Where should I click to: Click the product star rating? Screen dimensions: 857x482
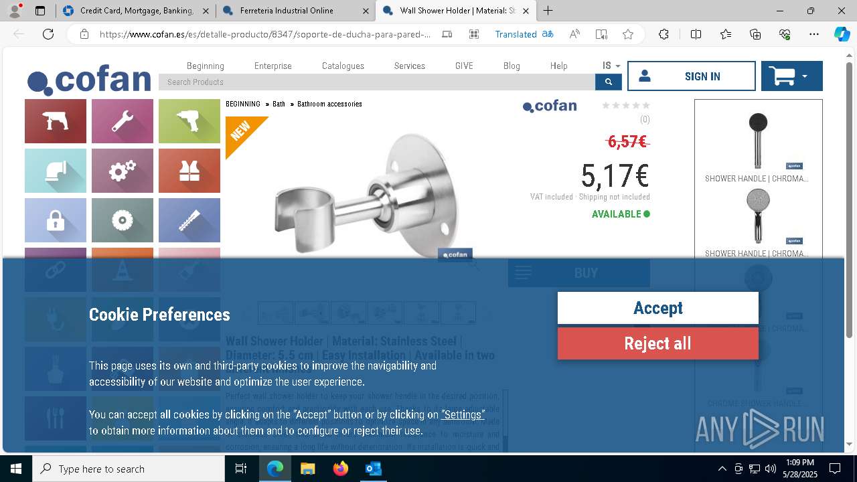pos(626,105)
